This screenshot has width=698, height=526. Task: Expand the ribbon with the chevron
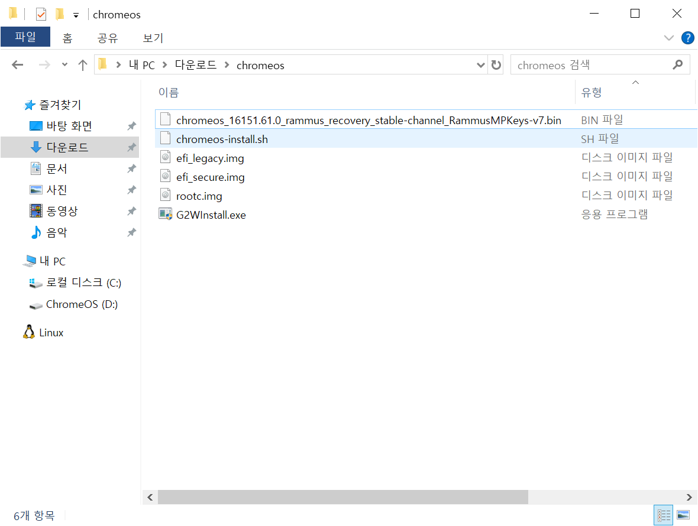668,38
